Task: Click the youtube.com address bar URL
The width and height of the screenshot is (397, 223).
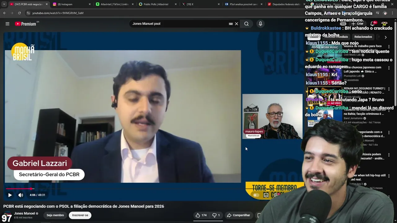Action: (x=58, y=13)
